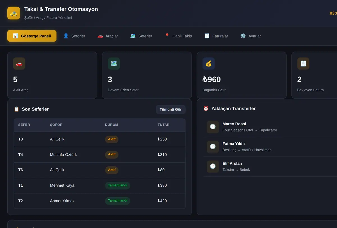The width and height of the screenshot is (337, 228).
Task: Click the yellow taxi app logo icon
Action: point(13,13)
